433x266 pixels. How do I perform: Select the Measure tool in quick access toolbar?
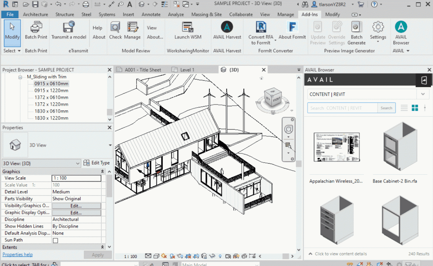[97, 4]
